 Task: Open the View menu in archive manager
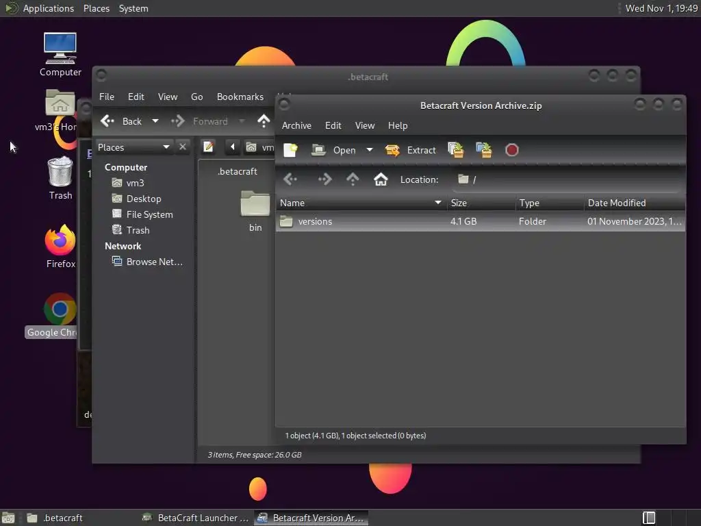tap(365, 126)
